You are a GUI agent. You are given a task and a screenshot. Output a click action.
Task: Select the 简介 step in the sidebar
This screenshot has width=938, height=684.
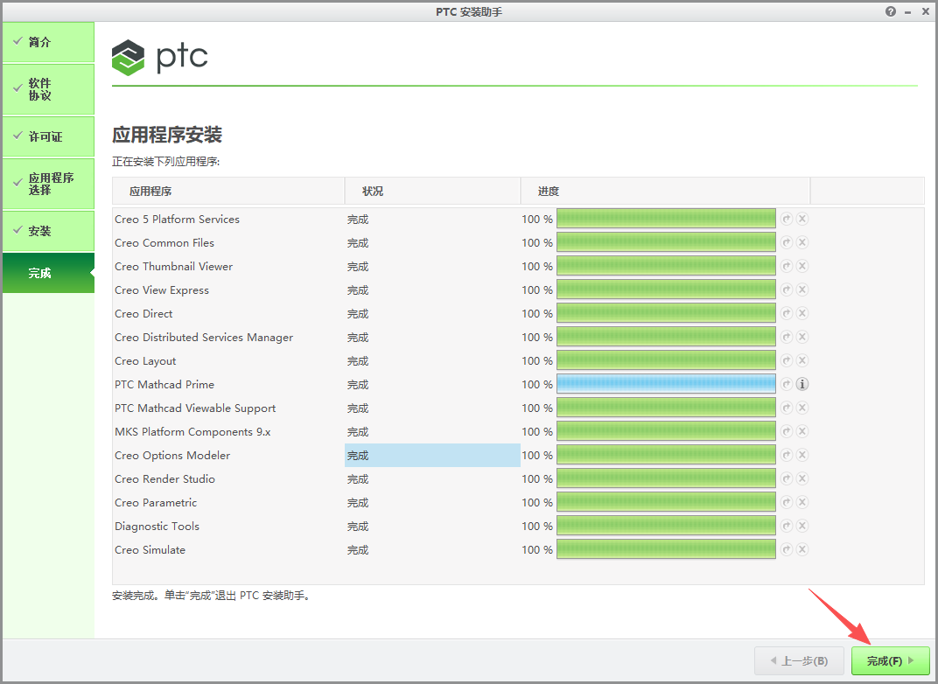pyautogui.click(x=48, y=41)
